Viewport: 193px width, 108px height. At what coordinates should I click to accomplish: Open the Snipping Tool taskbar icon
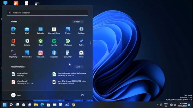pos(61,105)
